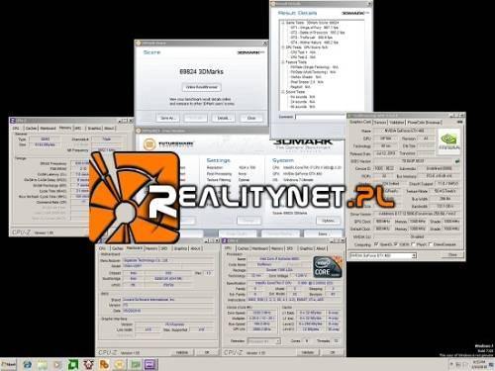This screenshot has height=371, width=495.
Task: Click the purple CPU-Z icon in the taskbar
Action: click(x=150, y=364)
